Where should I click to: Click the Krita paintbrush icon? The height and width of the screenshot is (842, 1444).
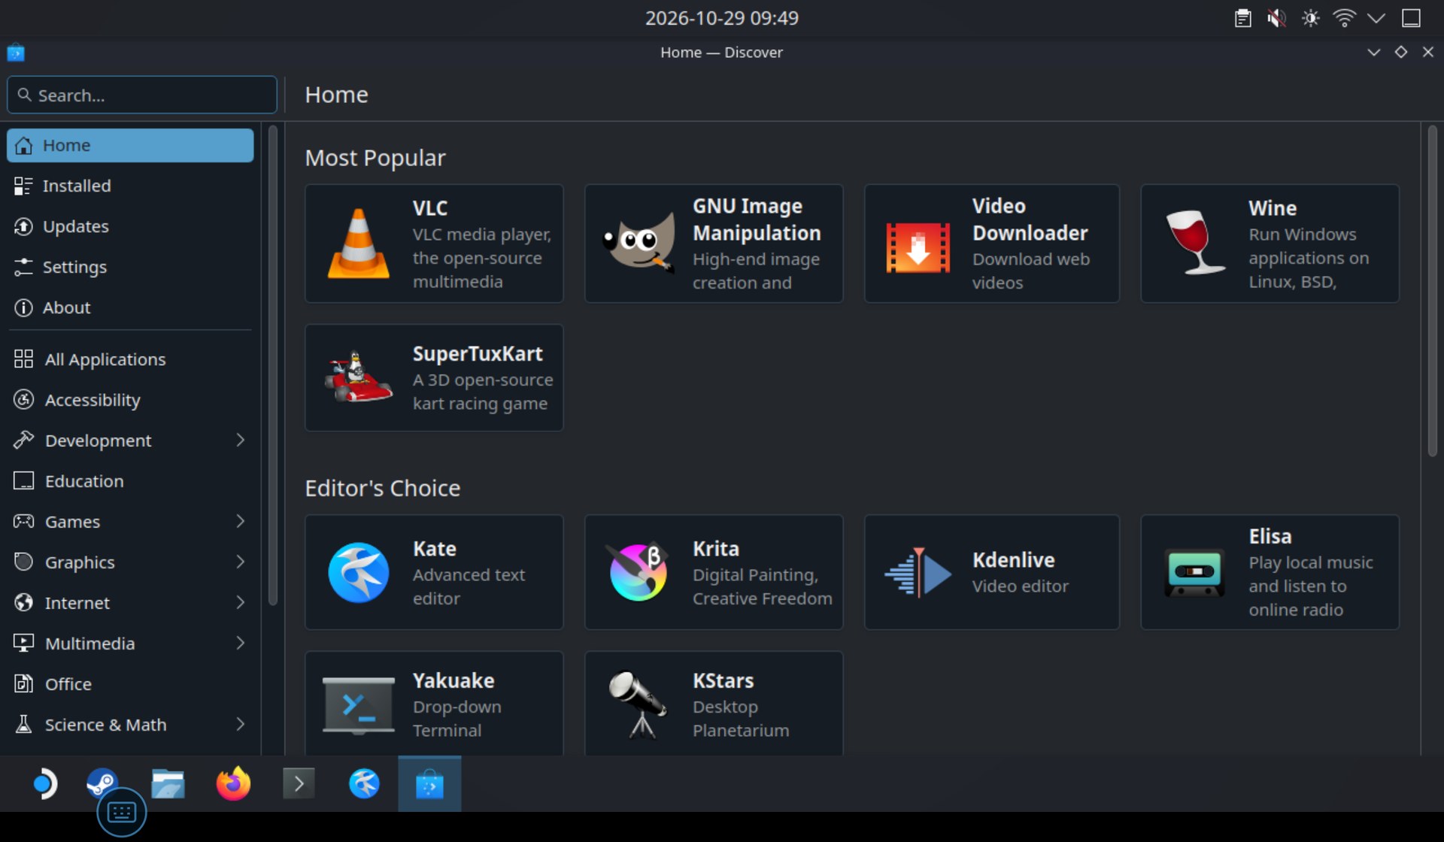point(639,572)
